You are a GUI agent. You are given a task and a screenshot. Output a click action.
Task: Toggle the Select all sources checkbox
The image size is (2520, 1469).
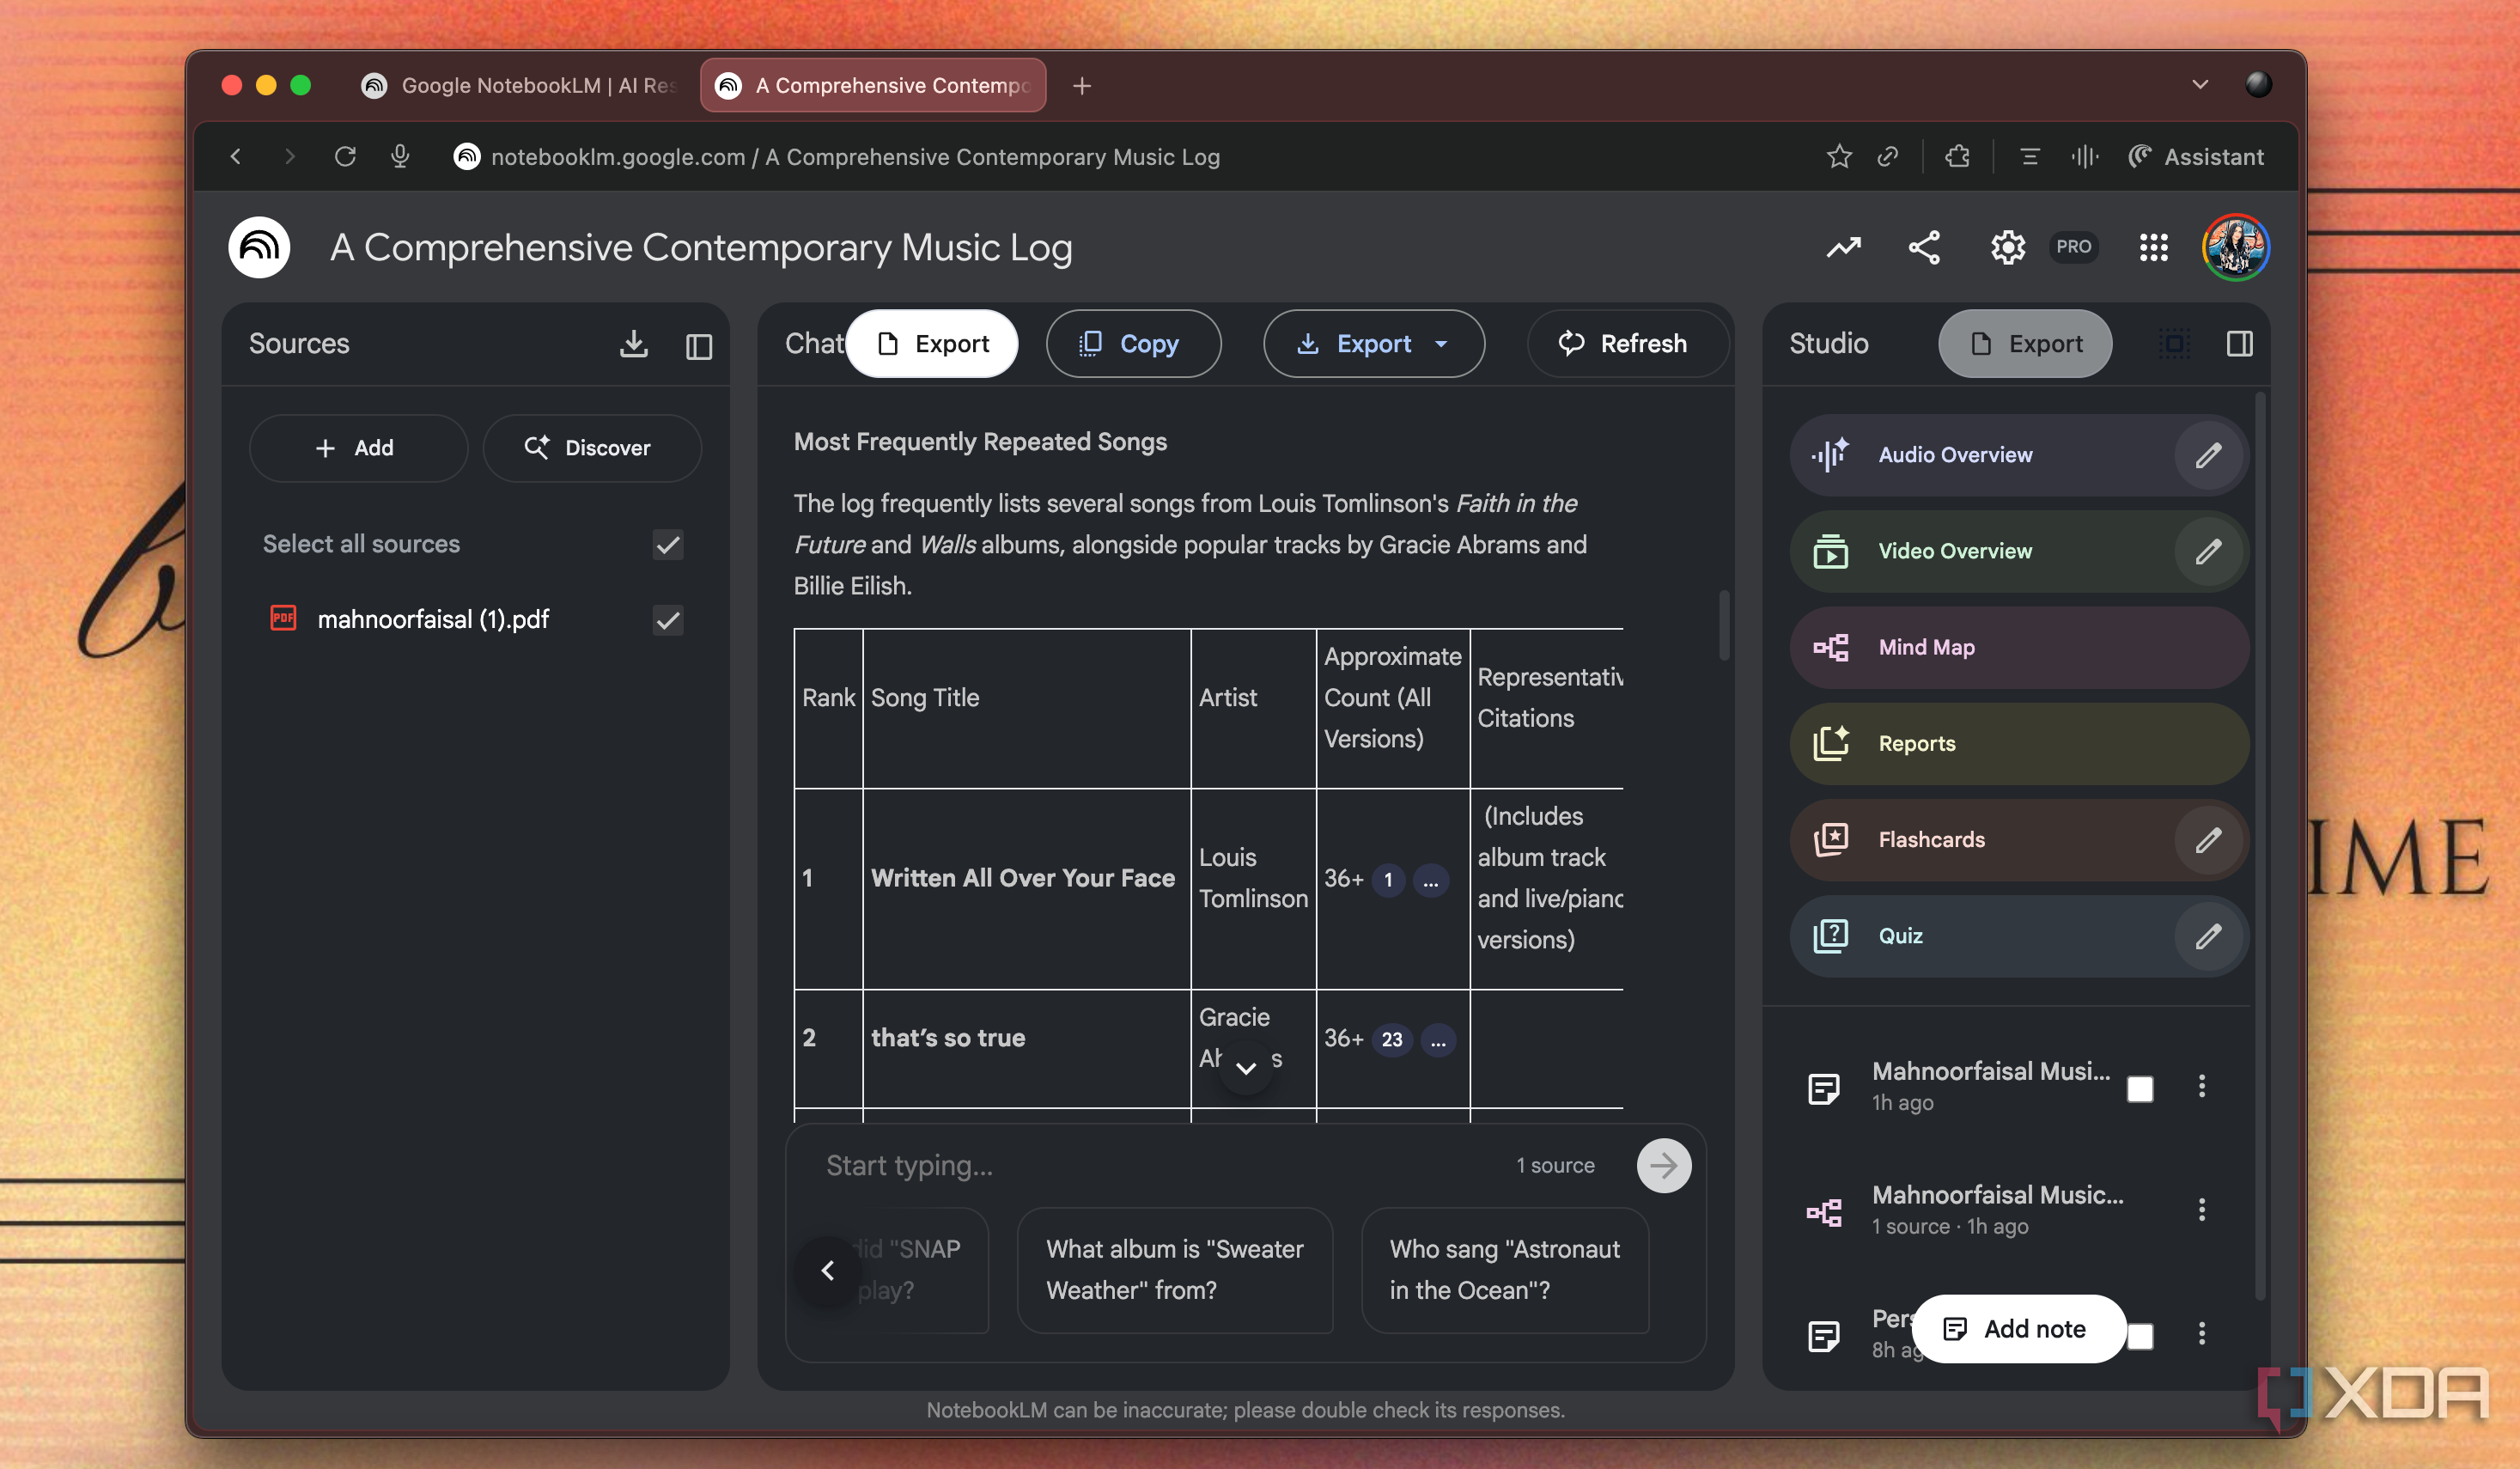(667, 544)
